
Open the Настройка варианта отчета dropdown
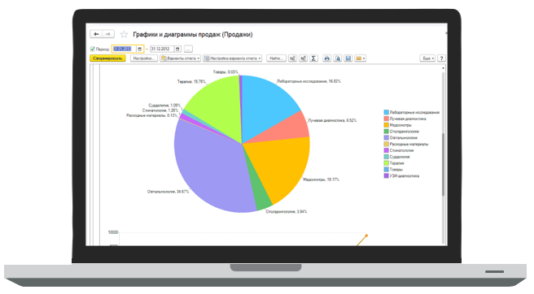(233, 58)
